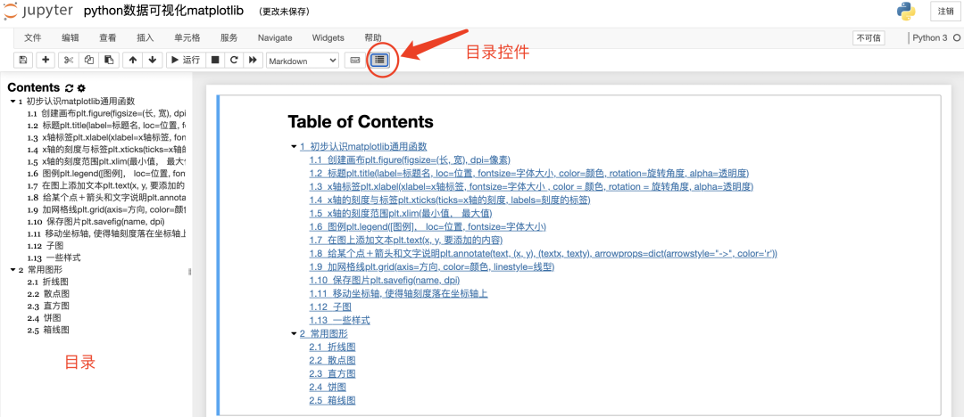The width and height of the screenshot is (964, 417).
Task: Click the Table of Contents heading
Action: coord(361,121)
